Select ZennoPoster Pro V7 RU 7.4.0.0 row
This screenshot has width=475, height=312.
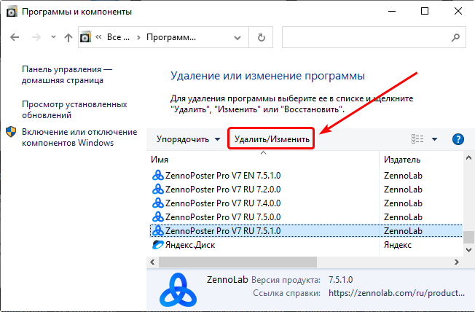(223, 203)
